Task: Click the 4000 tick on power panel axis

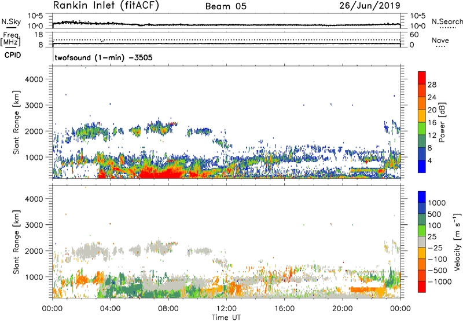Action: tap(34, 79)
